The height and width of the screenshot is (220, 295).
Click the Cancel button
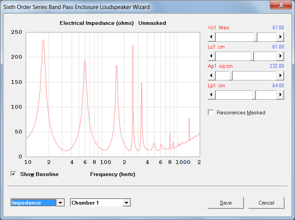pos(266,203)
